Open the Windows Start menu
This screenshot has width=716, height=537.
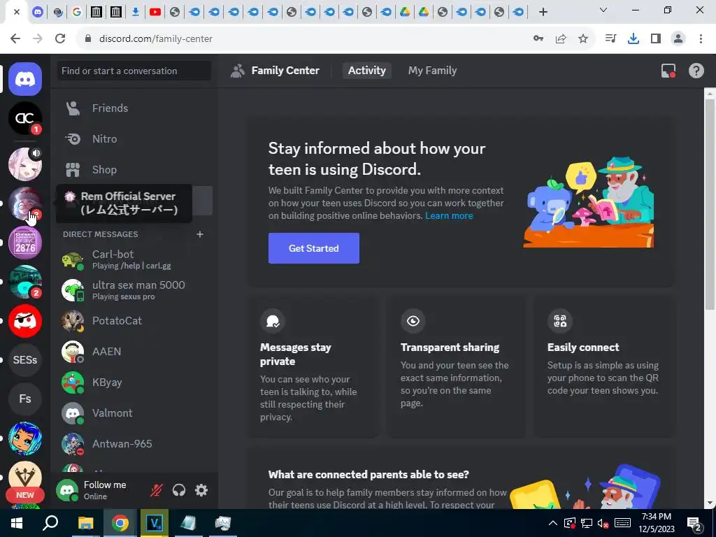tap(17, 523)
